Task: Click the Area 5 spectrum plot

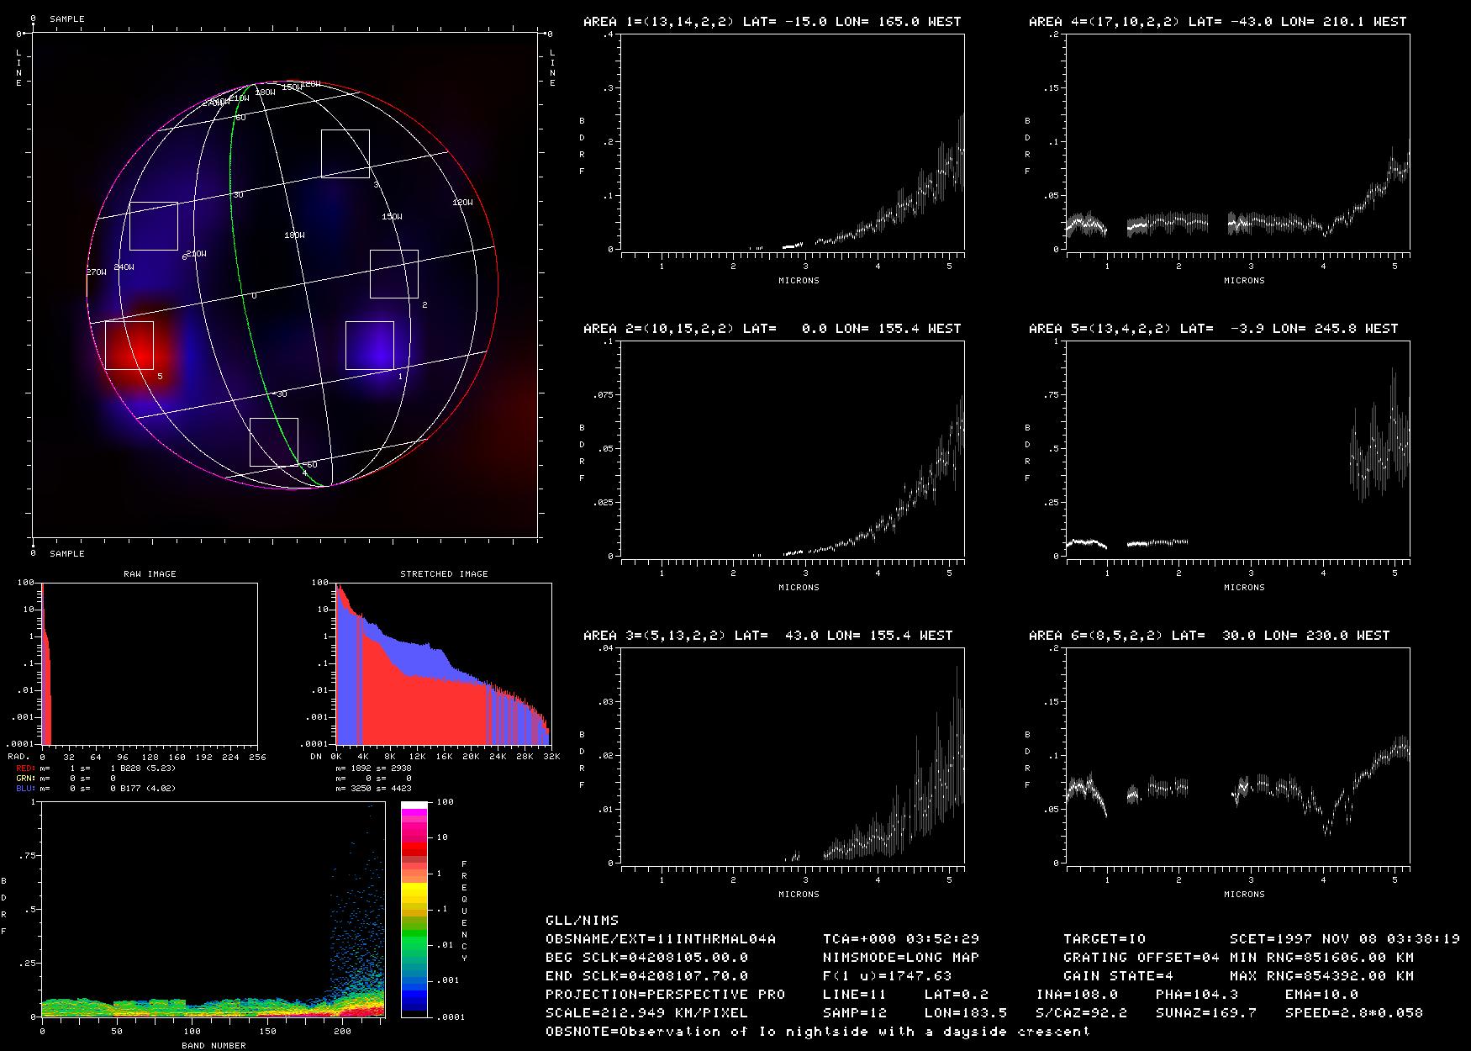Action: click(1238, 449)
